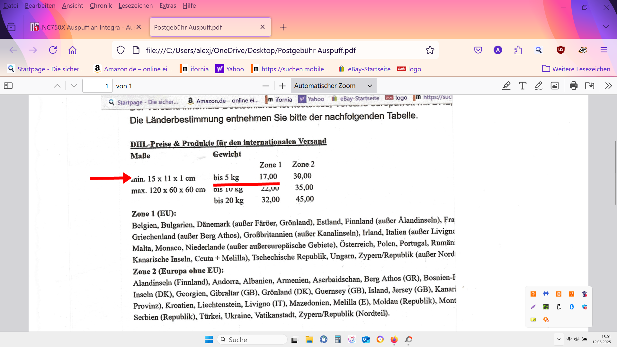Open uBlock Origin extension icon
This screenshot has width=617, height=347.
coord(561,50)
